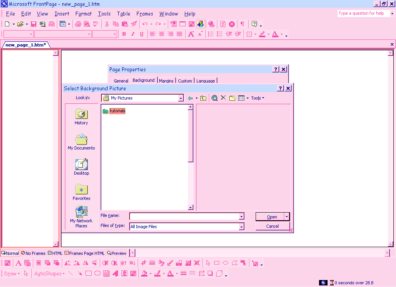Click the Undo arrow icon
This screenshot has height=287, width=396.
click(x=145, y=24)
